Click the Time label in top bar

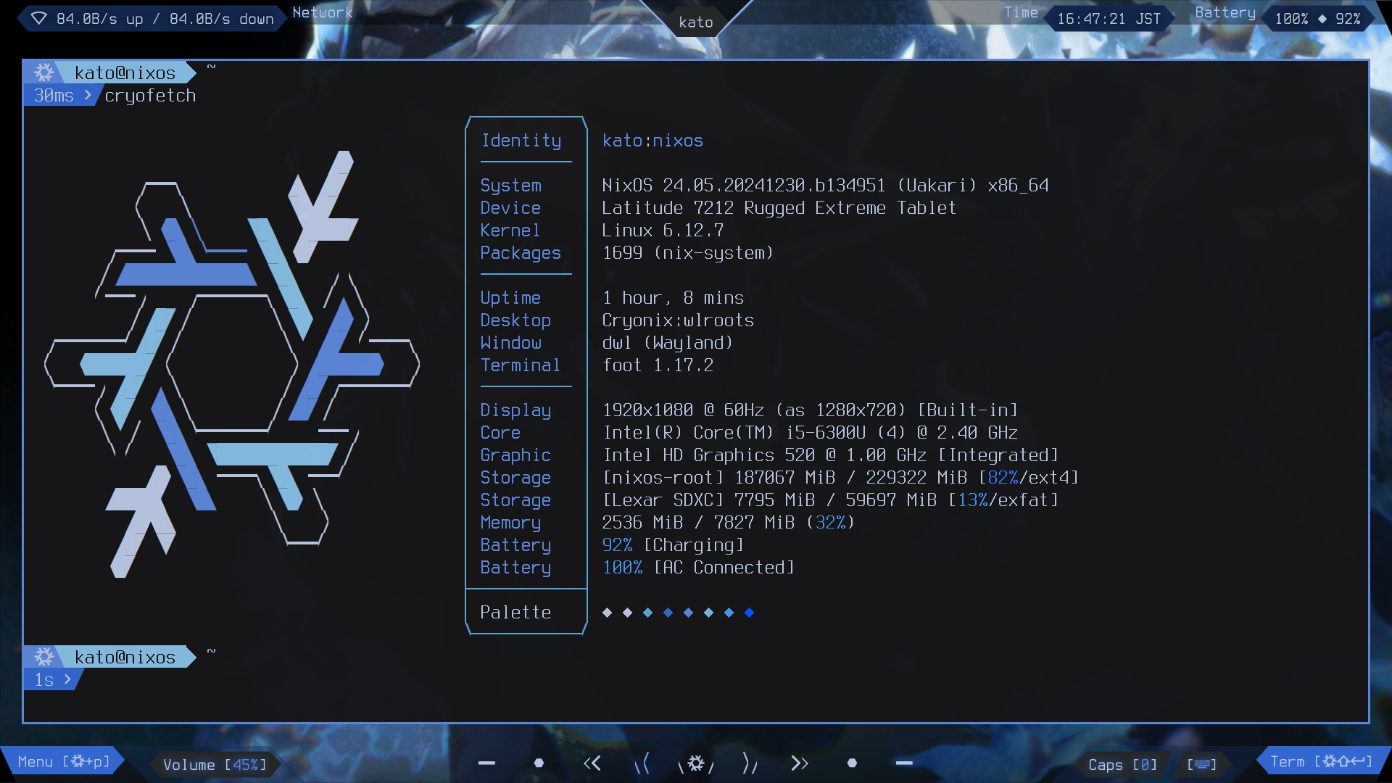click(1021, 12)
